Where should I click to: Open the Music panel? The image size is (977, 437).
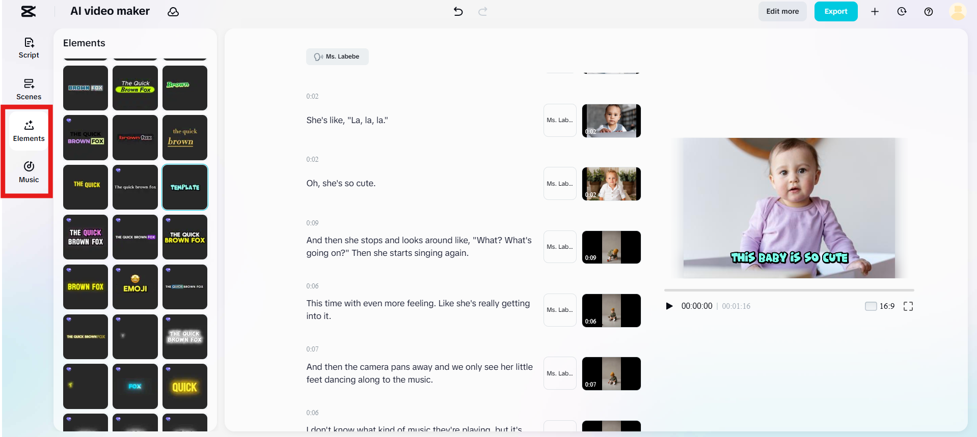tap(29, 172)
